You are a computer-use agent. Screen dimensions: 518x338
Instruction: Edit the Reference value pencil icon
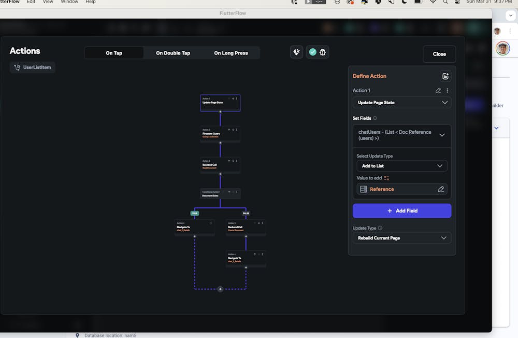pyautogui.click(x=441, y=189)
